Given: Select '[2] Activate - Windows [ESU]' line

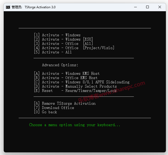Looking at the screenshot, I should [x=63, y=39].
